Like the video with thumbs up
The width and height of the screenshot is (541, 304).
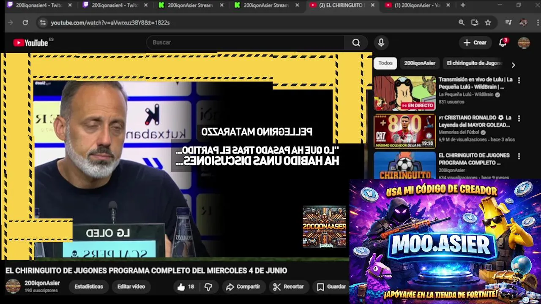point(186,287)
